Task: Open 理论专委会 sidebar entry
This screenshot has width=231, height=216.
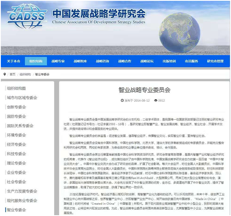Action: click(x=17, y=163)
